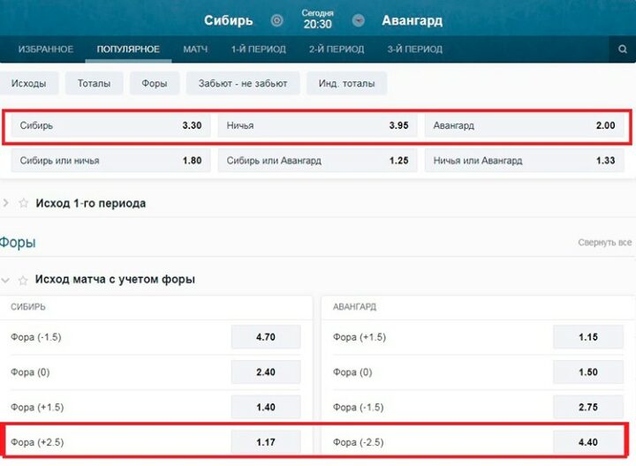Image resolution: width=636 pixels, height=466 pixels.
Task: Click the Авангард team logo icon
Action: click(x=358, y=20)
